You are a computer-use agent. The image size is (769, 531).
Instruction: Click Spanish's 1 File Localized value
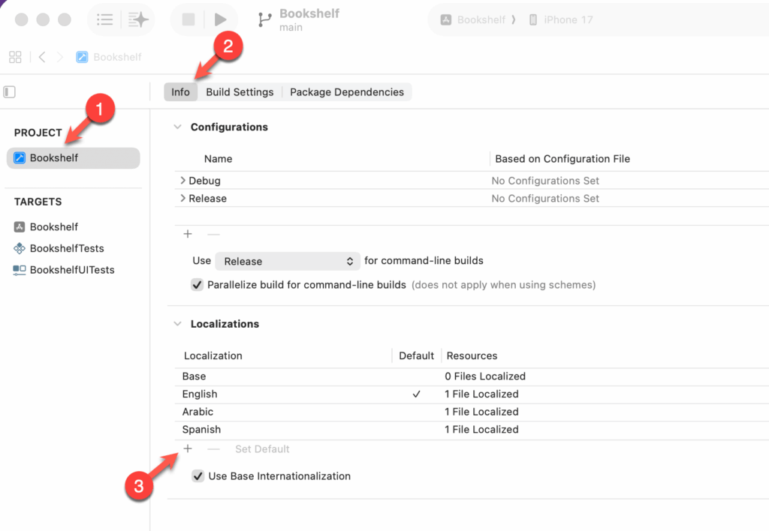[481, 429]
